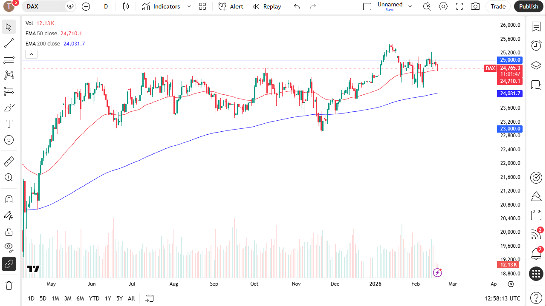This screenshot has height=306, width=546.
Task: Open the emoji icons tool
Action: tap(9, 140)
